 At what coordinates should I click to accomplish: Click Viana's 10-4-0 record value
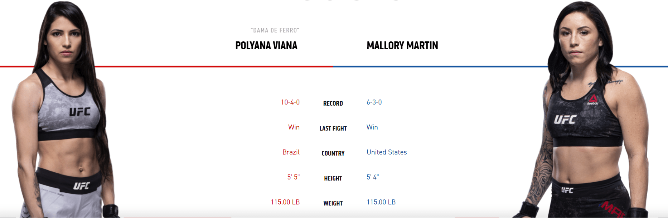[290, 102]
